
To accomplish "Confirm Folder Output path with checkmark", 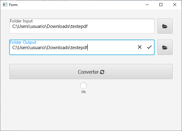I will (x=149, y=47).
